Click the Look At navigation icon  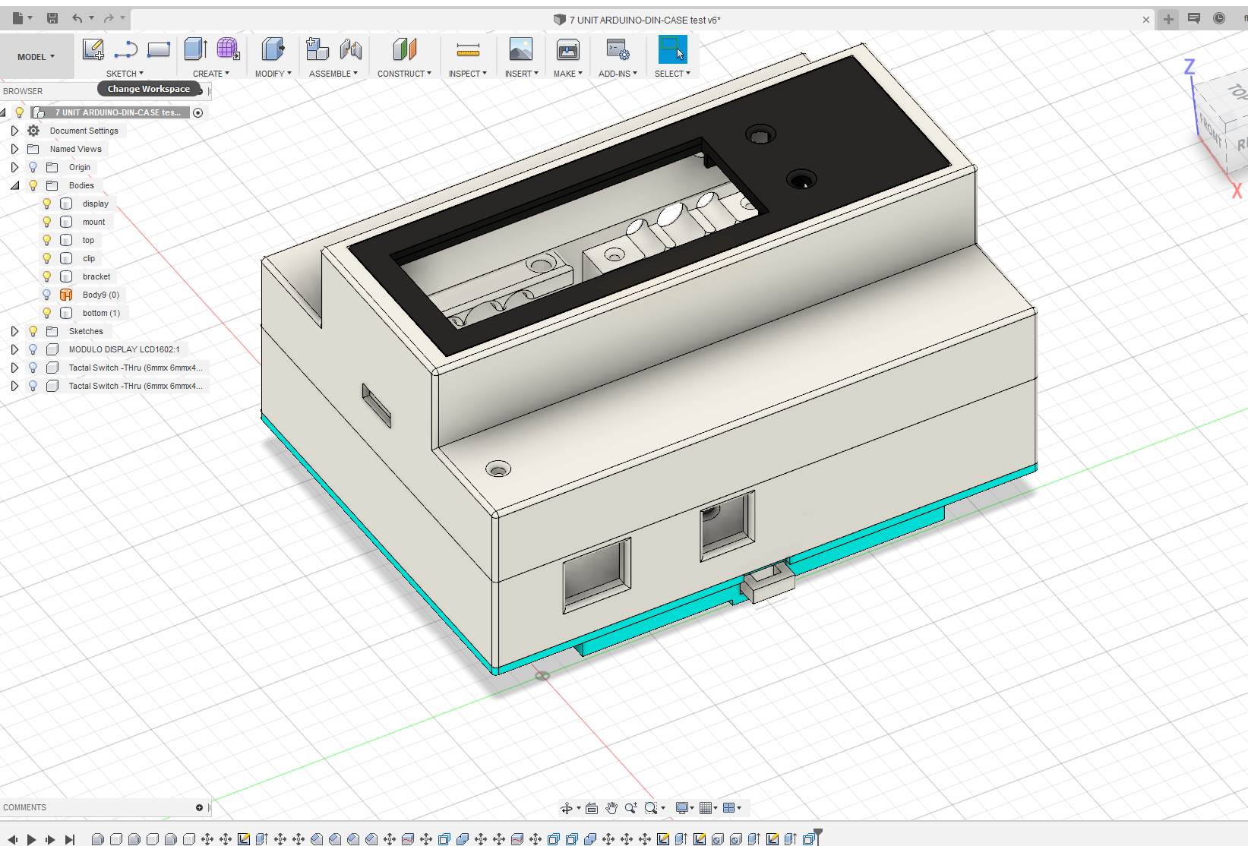coord(592,808)
